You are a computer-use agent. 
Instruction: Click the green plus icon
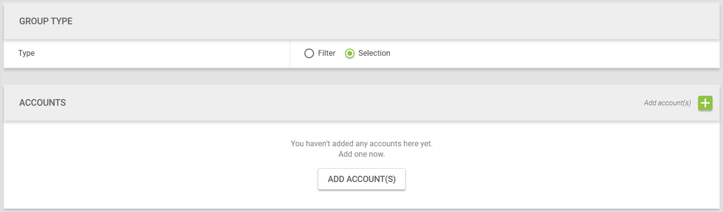[x=705, y=103]
